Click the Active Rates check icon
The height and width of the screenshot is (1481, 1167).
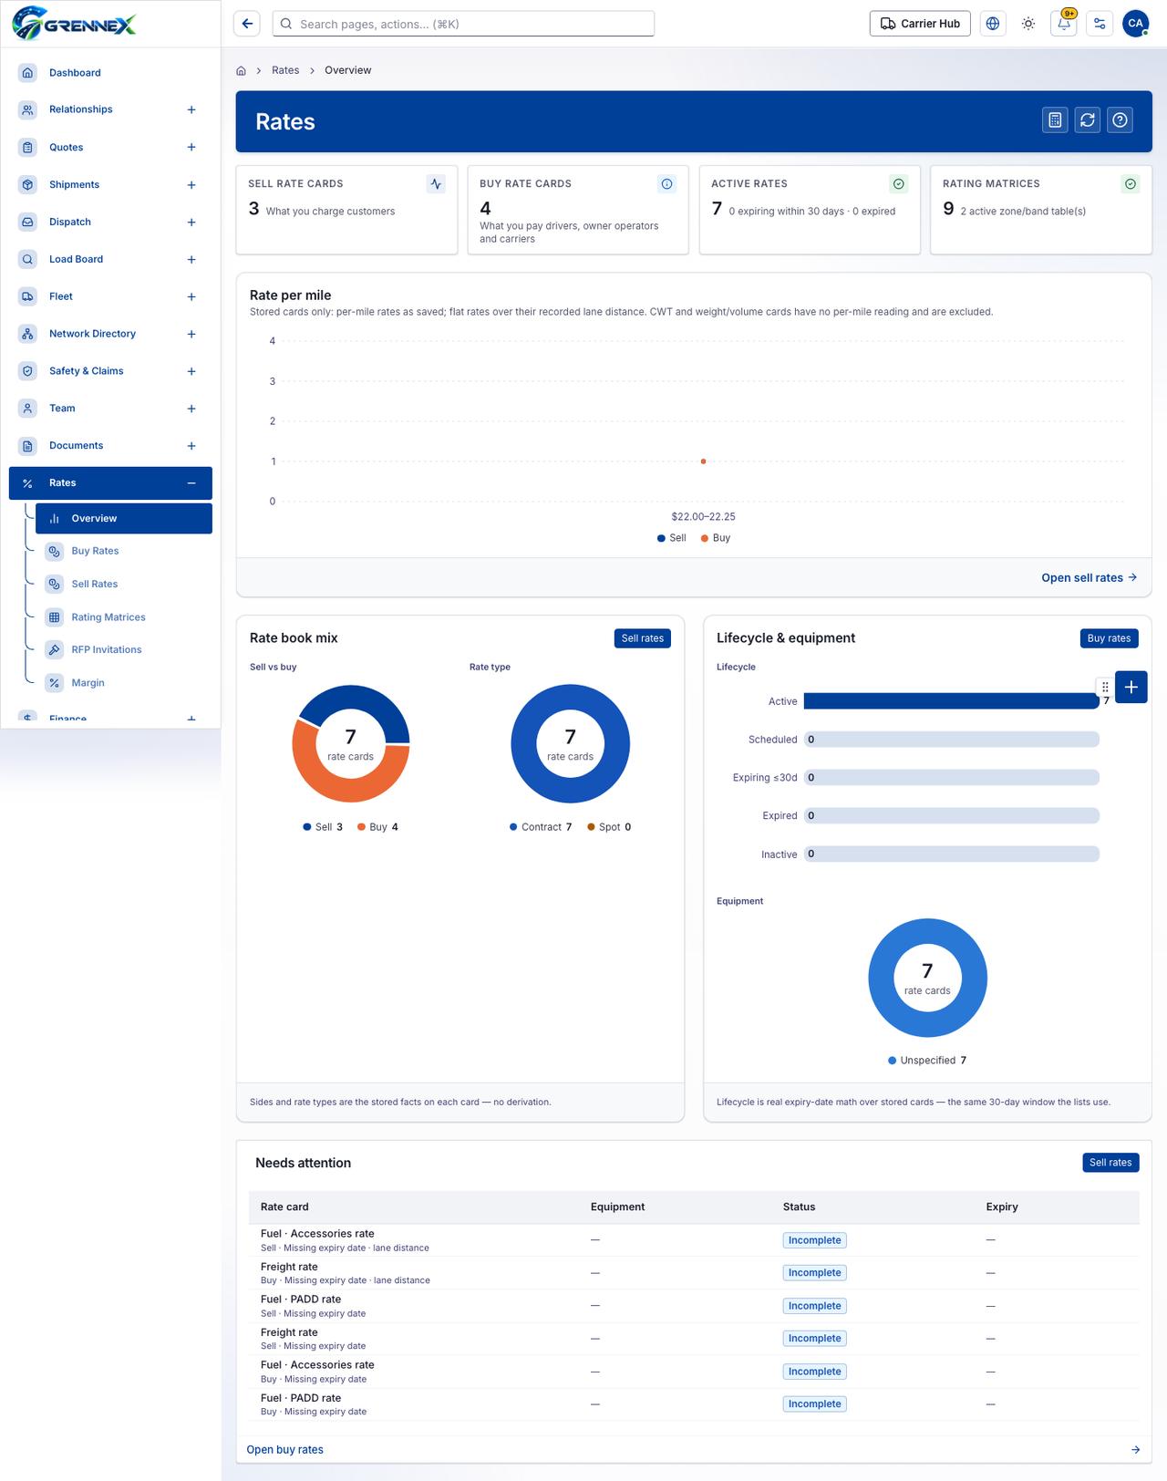point(899,184)
